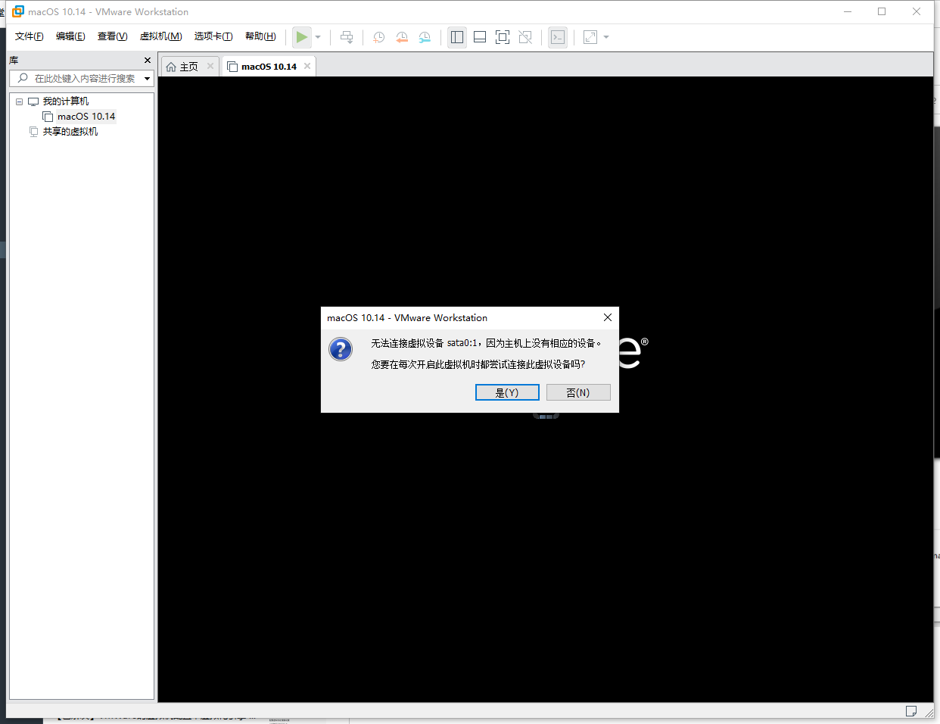The image size is (940, 724).
Task: Open the 查看(V) menu
Action: [x=112, y=36]
